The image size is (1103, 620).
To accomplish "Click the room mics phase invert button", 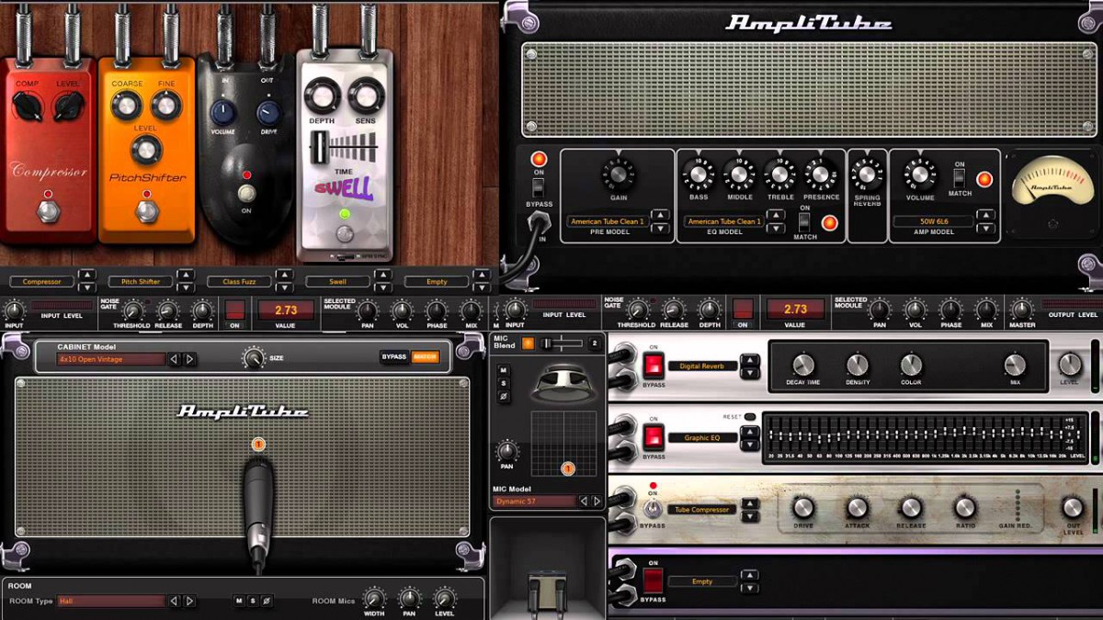I will (267, 601).
